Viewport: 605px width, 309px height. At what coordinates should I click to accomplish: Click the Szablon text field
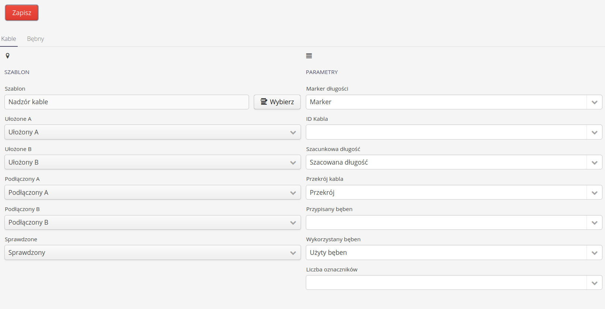pos(127,102)
